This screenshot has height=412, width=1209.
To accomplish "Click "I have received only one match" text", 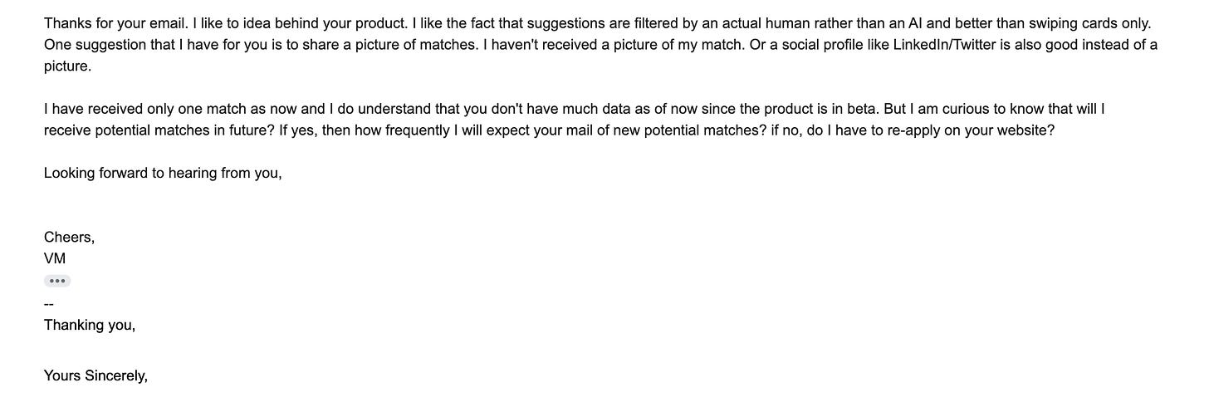I will (146, 109).
